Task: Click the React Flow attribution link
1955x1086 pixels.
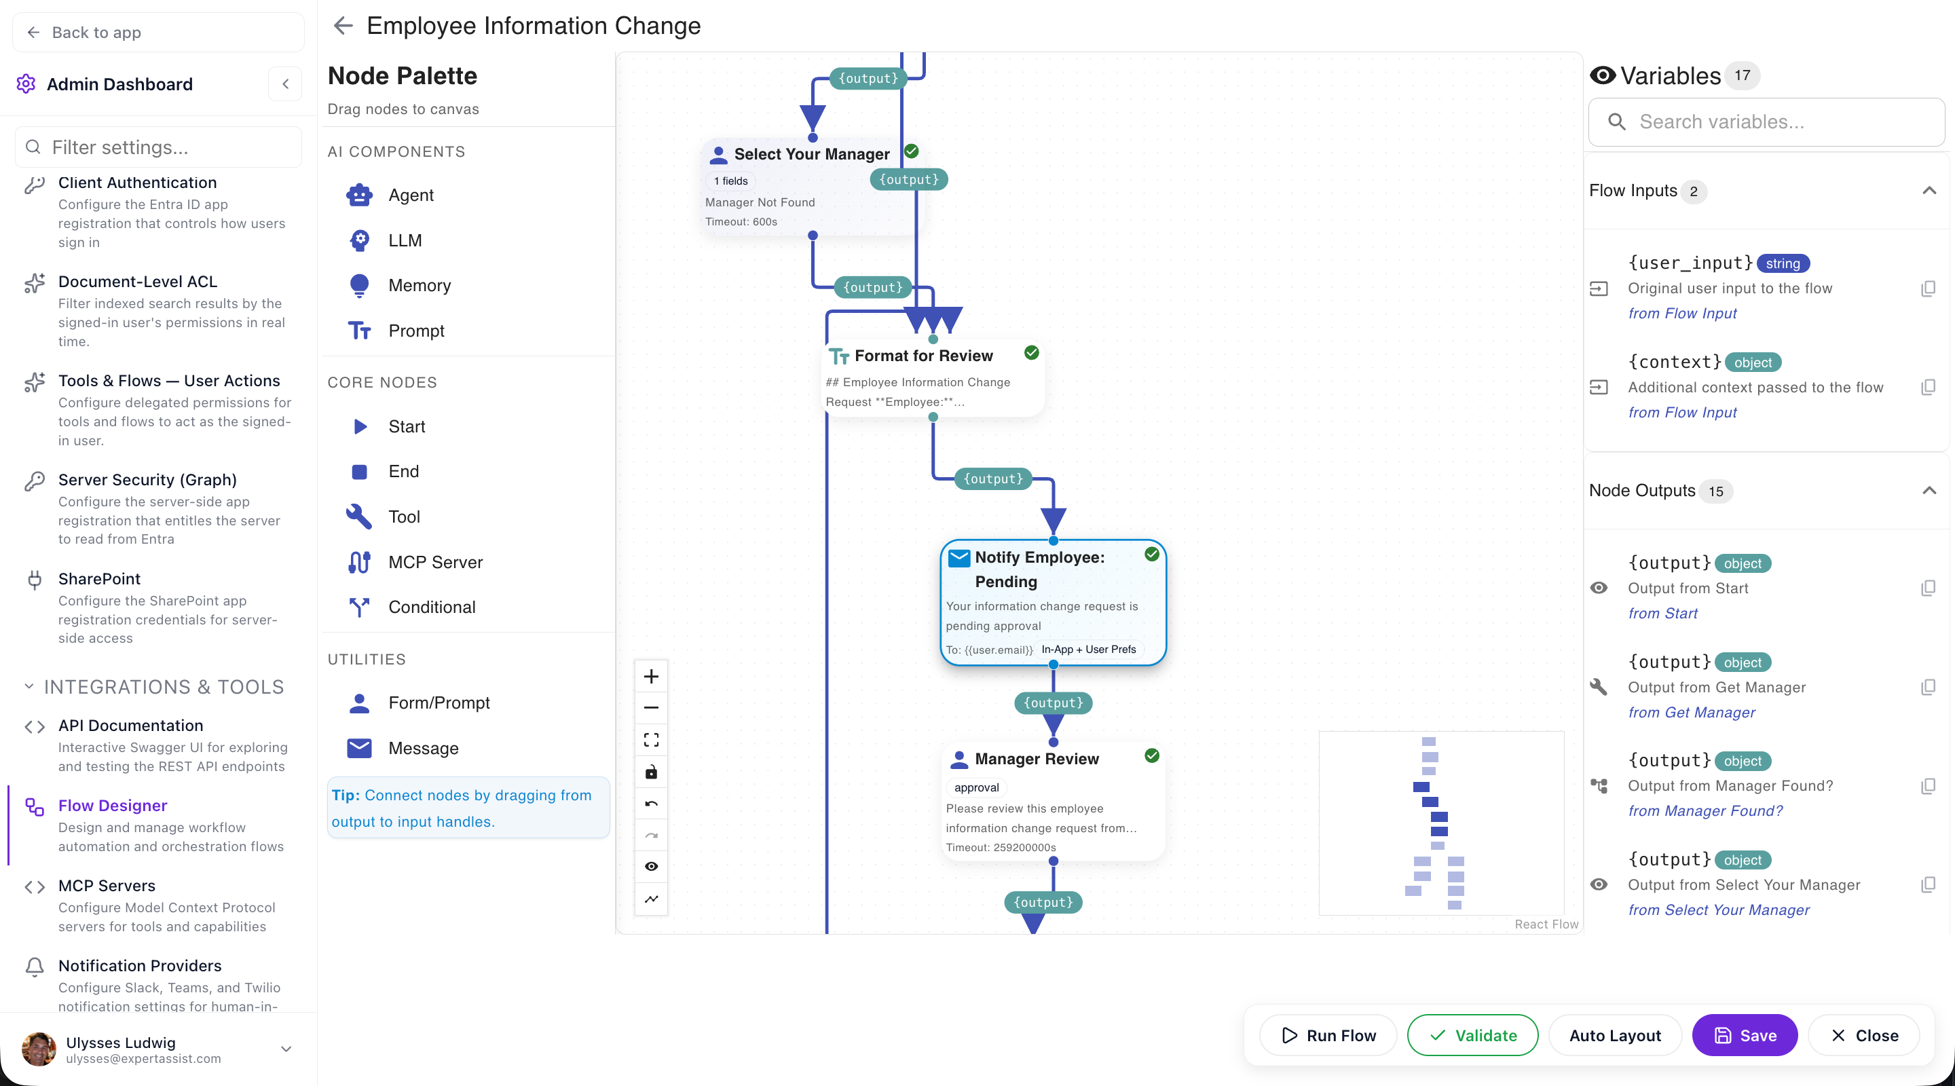Action: coord(1546,924)
